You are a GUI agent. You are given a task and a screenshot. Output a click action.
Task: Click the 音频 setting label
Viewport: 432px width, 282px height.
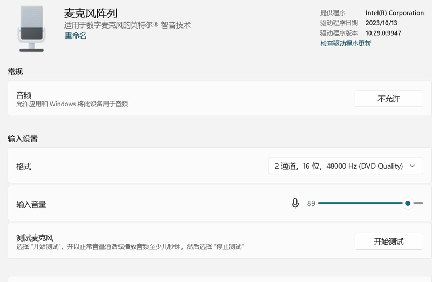pyautogui.click(x=24, y=95)
